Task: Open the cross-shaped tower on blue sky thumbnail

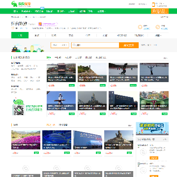Action: [61, 101]
